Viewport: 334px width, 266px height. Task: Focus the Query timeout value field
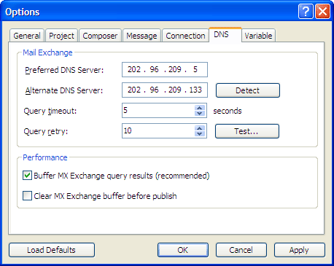point(158,111)
